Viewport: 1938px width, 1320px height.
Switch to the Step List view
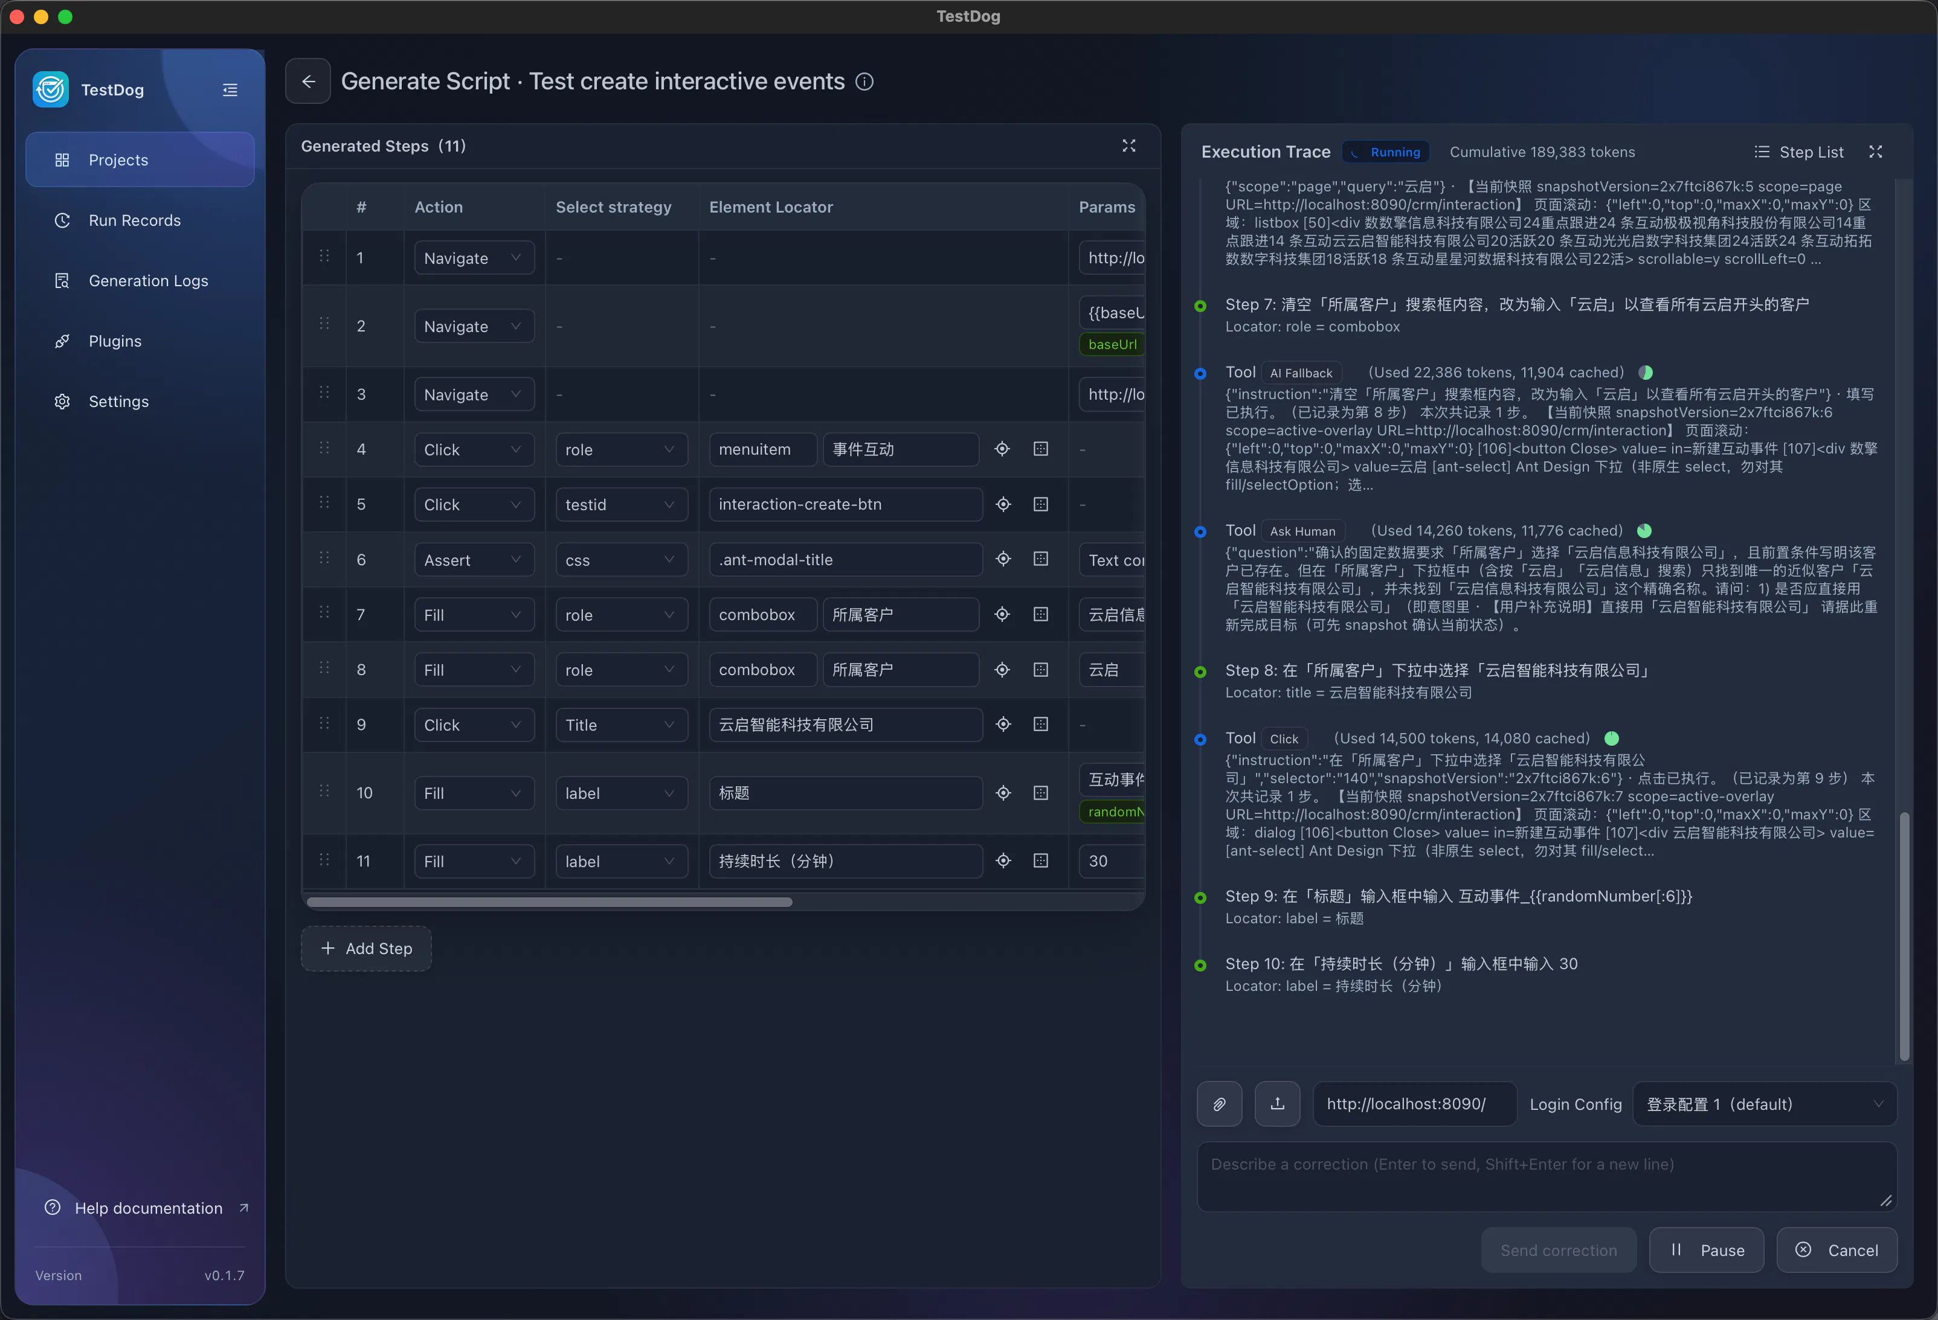[x=1798, y=152]
